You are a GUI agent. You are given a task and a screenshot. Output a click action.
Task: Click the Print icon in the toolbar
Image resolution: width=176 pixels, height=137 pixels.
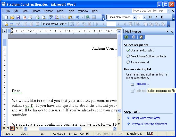coord(37,17)
